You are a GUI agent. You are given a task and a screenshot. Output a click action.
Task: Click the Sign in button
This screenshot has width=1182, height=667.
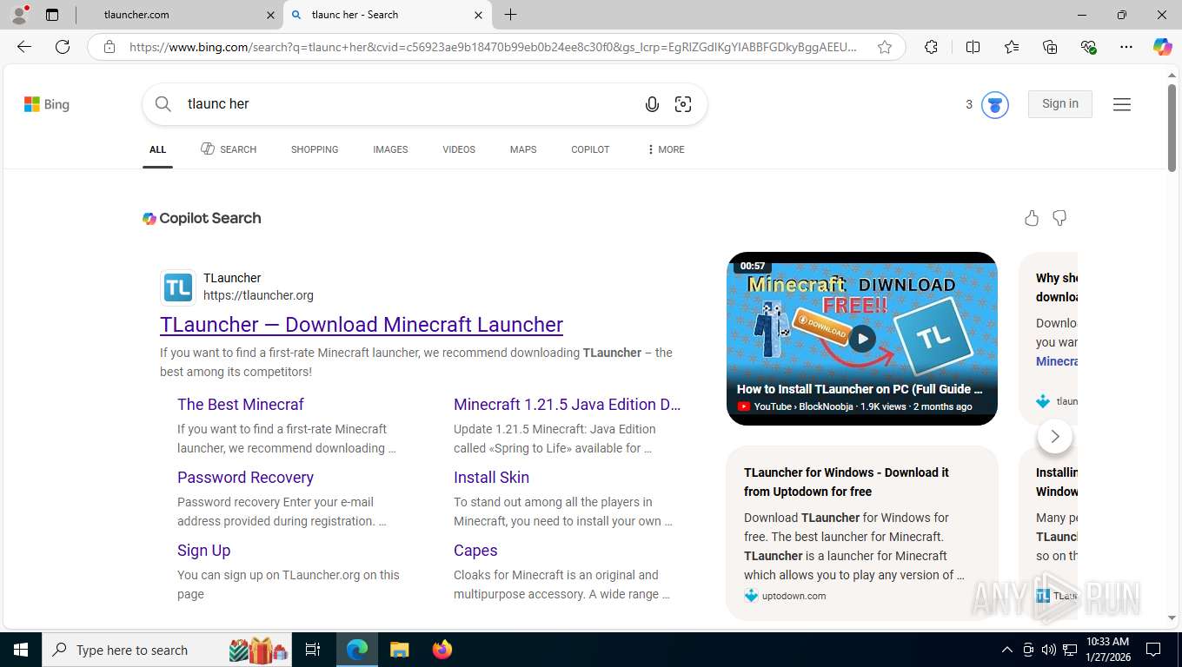(x=1060, y=104)
